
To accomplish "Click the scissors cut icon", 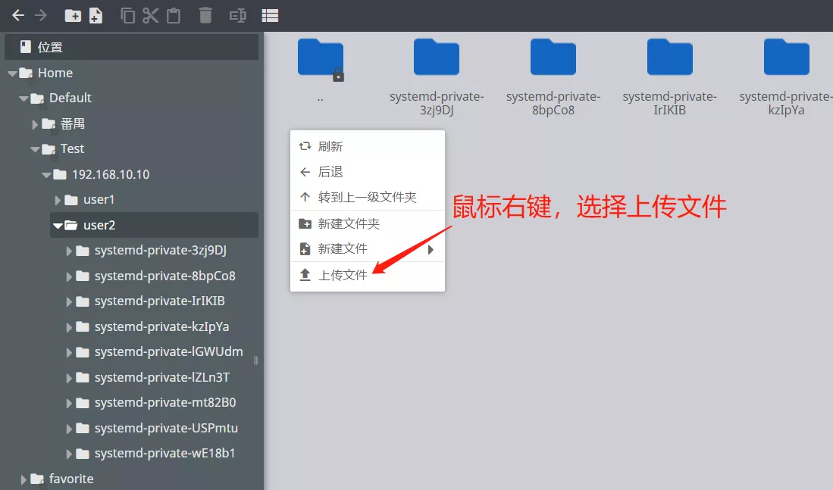I will click(x=150, y=15).
